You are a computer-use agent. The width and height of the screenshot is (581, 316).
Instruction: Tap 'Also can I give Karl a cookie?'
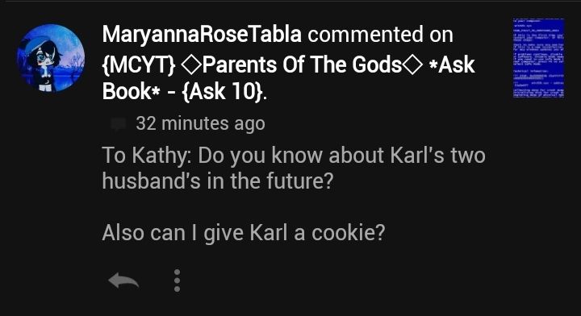click(244, 233)
